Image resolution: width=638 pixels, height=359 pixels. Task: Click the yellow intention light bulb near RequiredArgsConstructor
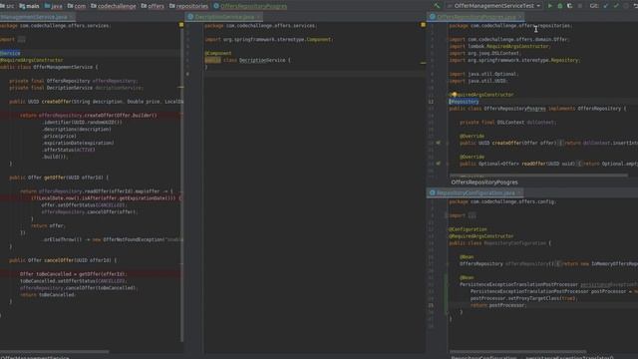[454, 94]
